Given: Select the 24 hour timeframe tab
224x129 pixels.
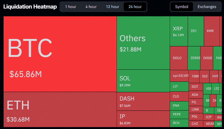Looking at the screenshot, I should [135, 7].
